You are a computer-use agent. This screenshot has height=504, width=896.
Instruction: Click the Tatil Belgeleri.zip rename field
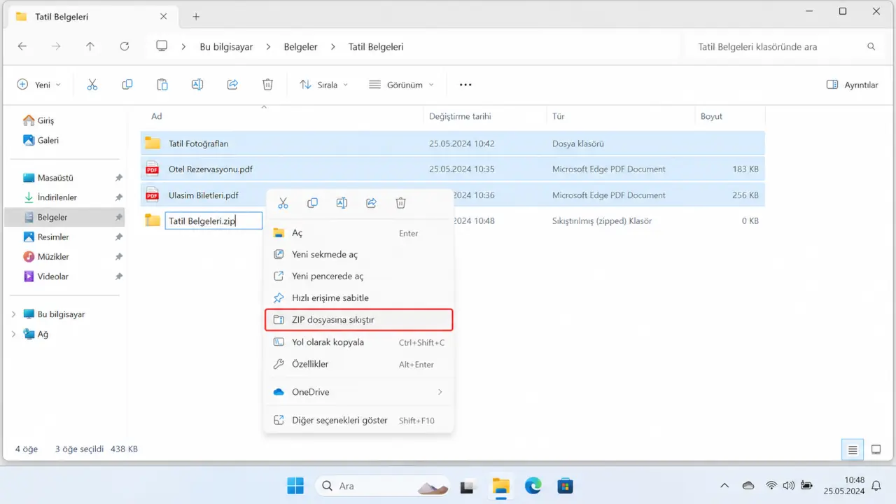click(x=213, y=221)
